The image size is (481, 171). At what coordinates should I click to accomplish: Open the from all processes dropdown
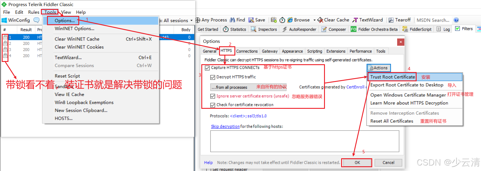pyautogui.click(x=248, y=87)
